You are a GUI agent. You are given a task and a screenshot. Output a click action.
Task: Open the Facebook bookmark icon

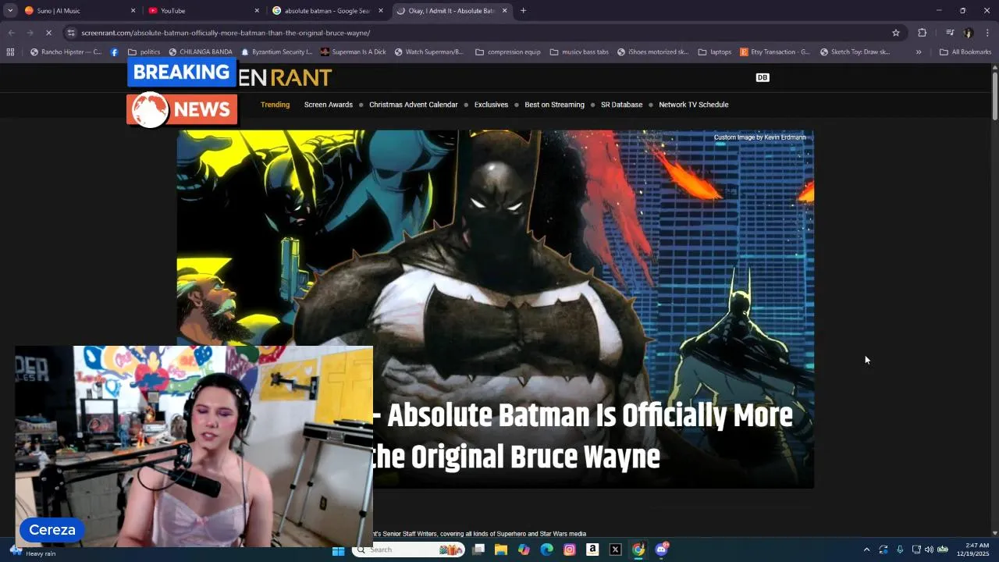[x=115, y=52]
